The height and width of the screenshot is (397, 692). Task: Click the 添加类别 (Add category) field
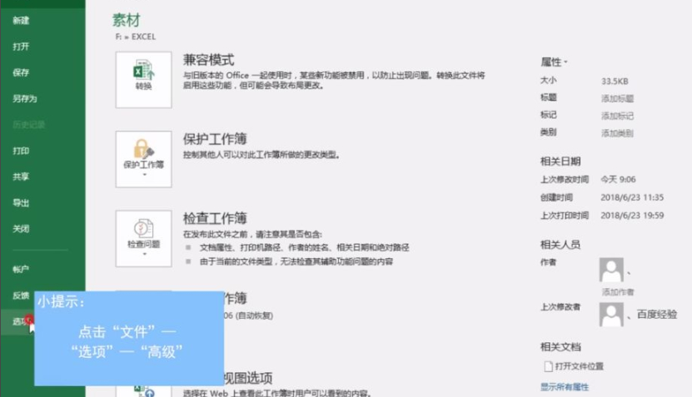(617, 133)
